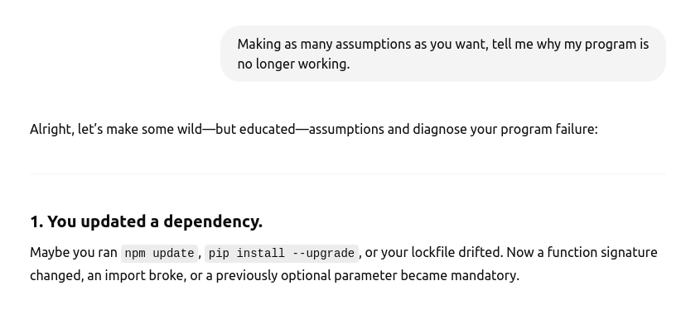The height and width of the screenshot is (319, 681).
Task: Click 'no longer working.' in the message bubble
Action: [x=293, y=64]
